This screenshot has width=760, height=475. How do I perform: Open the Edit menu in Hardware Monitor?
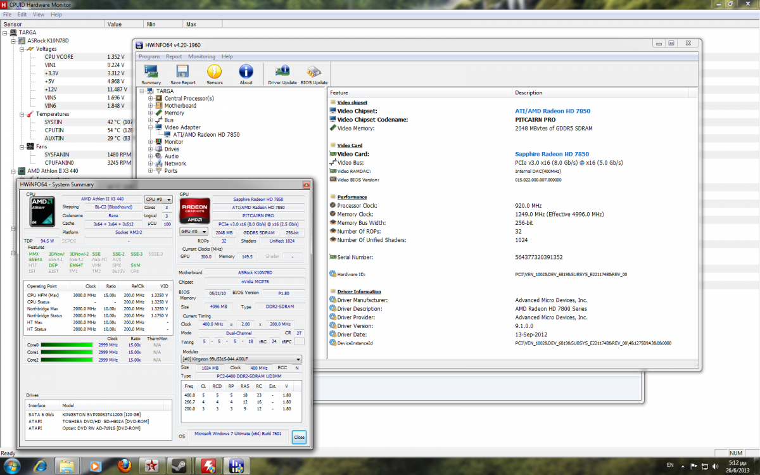tap(22, 14)
